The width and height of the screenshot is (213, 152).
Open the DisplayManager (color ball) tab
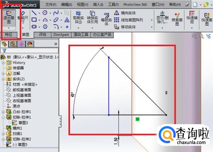pos(30,44)
